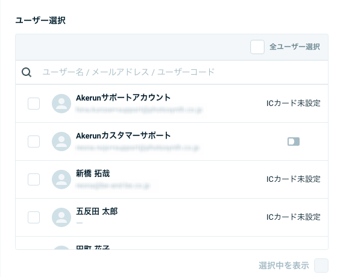Check the 全ユーザー選択 checkbox
Image resolution: width=343 pixels, height=277 pixels.
click(257, 47)
